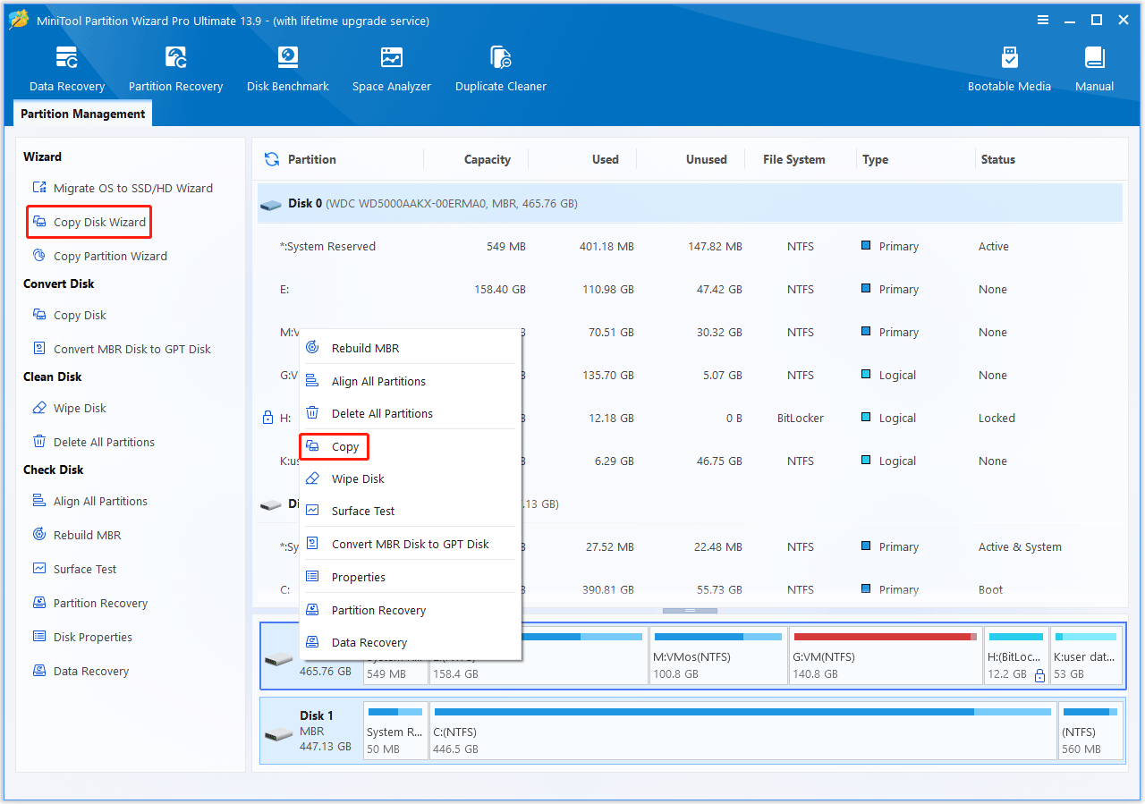Choose Convert MBR Disk to GPT Disk in sidebar
Image resolution: width=1145 pixels, height=804 pixels.
click(123, 349)
